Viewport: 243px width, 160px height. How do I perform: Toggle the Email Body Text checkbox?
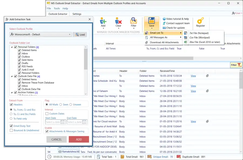point(11,126)
